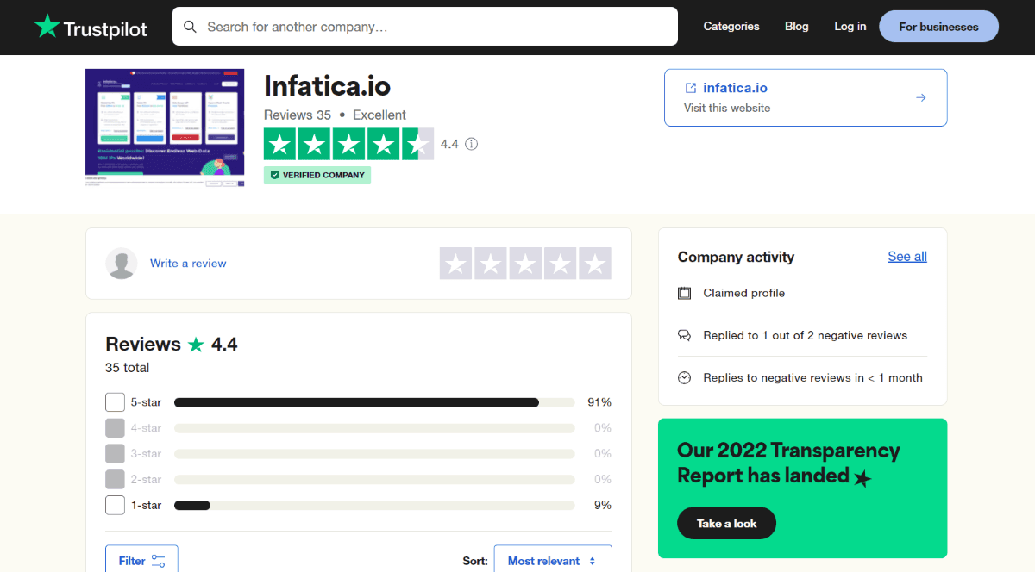Click the Take a look button
The image size is (1035, 572).
point(726,524)
